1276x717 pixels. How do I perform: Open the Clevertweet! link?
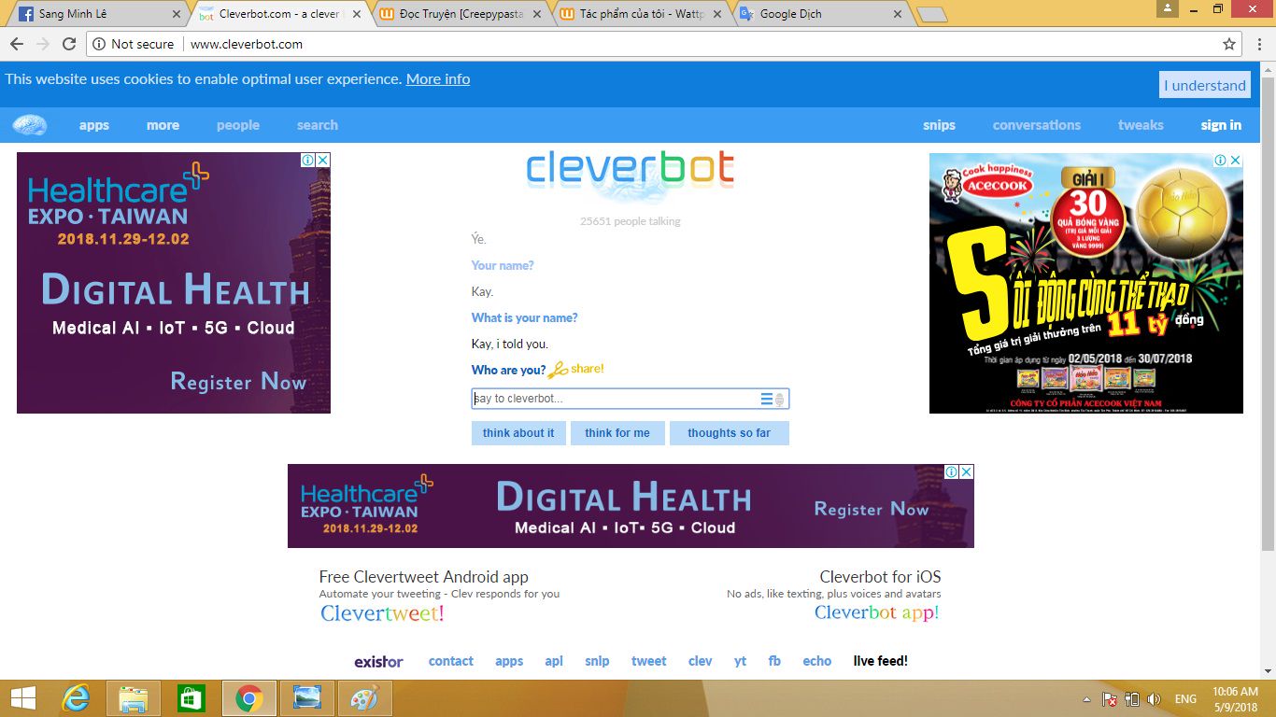pyautogui.click(x=382, y=613)
